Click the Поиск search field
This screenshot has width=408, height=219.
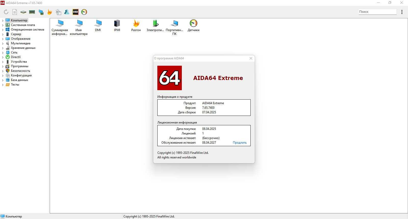[377, 12]
